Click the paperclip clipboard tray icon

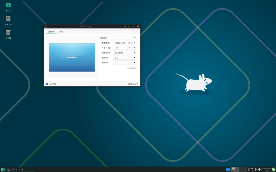click(x=249, y=169)
